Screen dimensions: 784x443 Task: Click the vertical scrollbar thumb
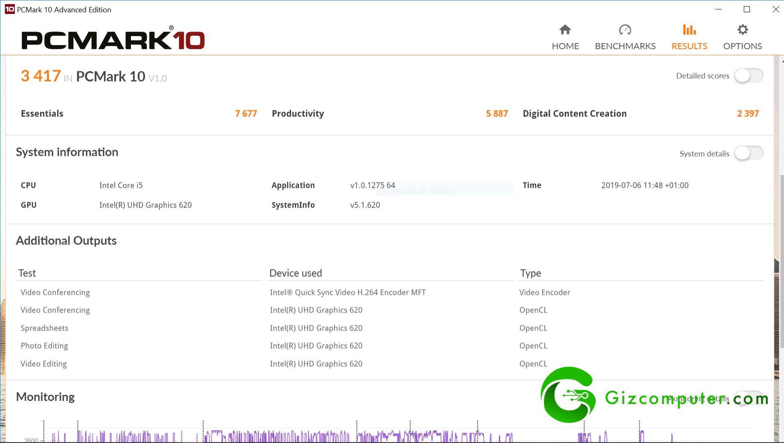click(x=782, y=263)
